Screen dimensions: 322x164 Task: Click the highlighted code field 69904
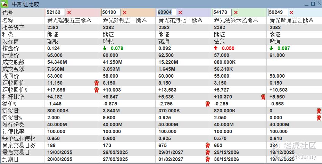coord(166,12)
